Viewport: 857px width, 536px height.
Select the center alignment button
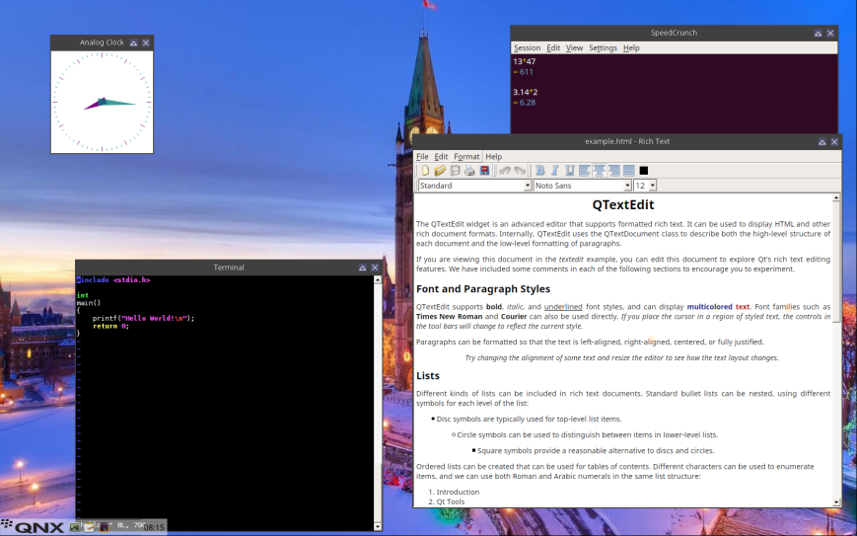point(599,171)
